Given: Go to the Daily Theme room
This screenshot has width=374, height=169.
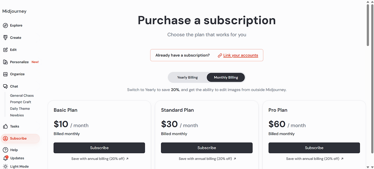Looking at the screenshot, I should pos(20,108).
